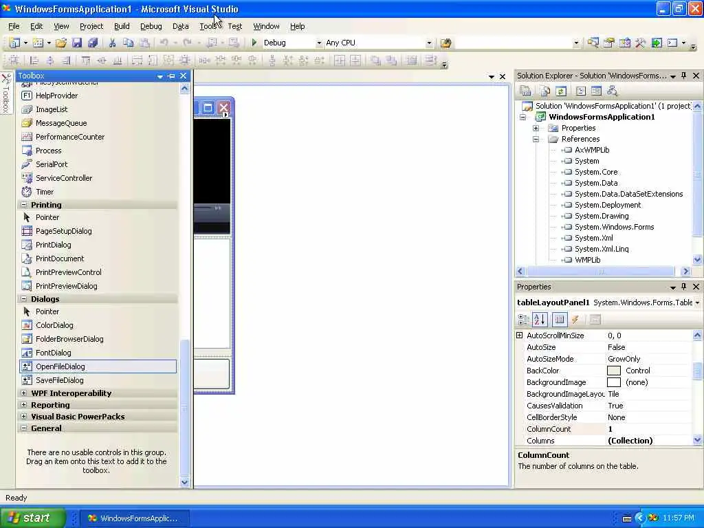Click the BackColor Control color swatch
Viewport: 704px width, 528px height.
tap(614, 371)
